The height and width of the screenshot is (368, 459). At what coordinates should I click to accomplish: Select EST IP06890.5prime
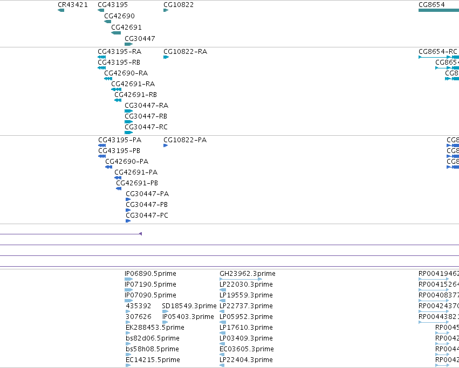(129, 279)
